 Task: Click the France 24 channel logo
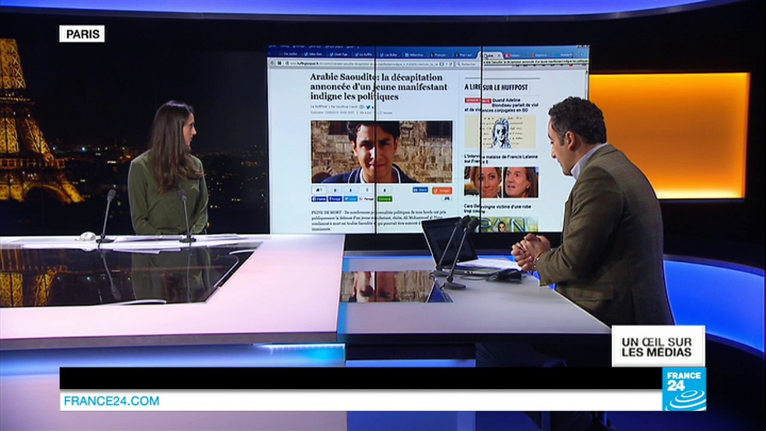click(x=684, y=389)
